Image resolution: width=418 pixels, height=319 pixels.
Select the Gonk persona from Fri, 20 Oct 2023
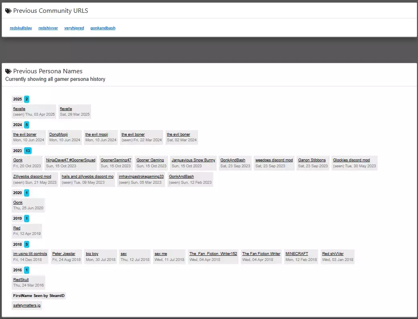18,160
